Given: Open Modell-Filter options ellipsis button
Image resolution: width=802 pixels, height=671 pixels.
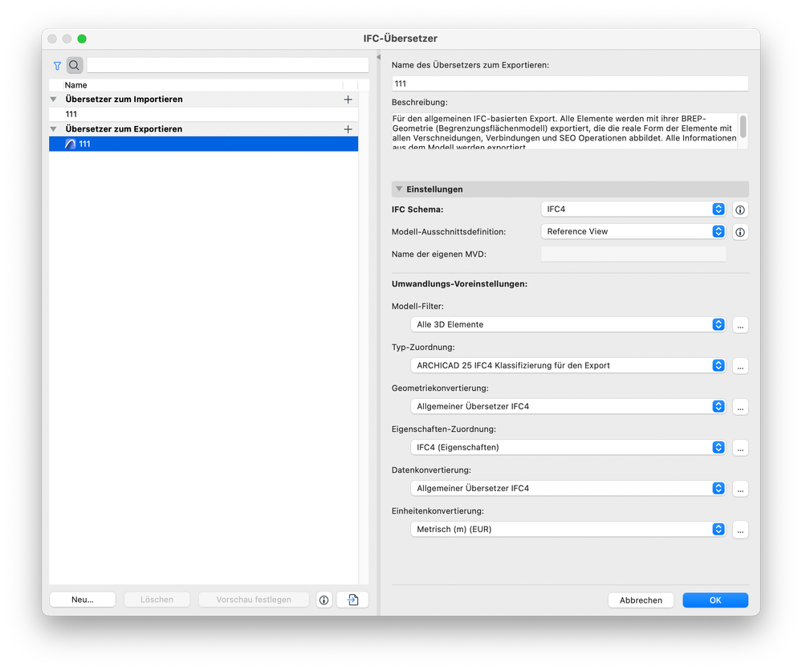Looking at the screenshot, I should point(740,325).
